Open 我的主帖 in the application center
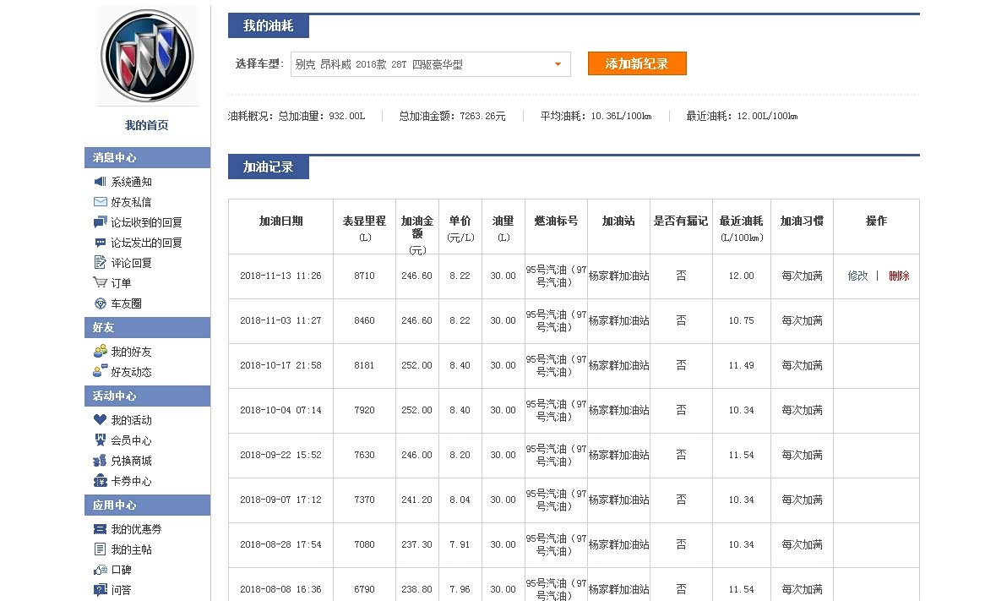The image size is (996, 601). 131,549
